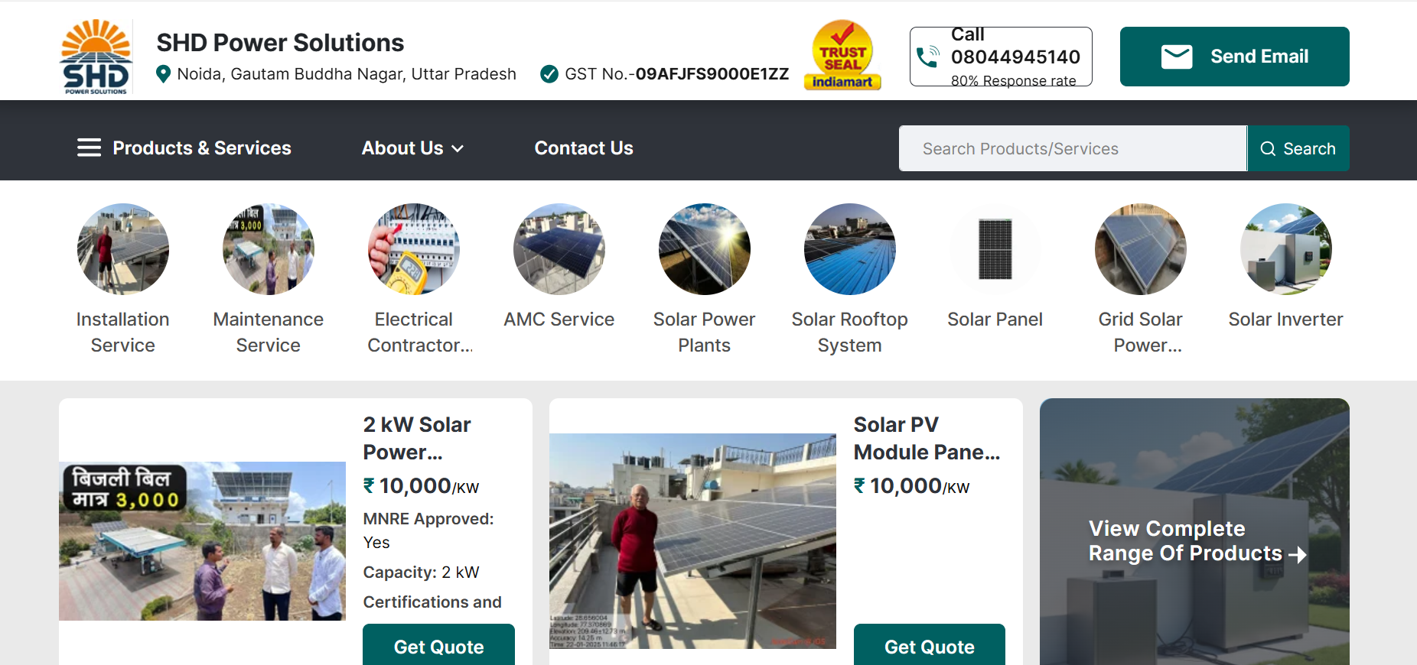Select the Installation Service thumbnail

point(122,249)
